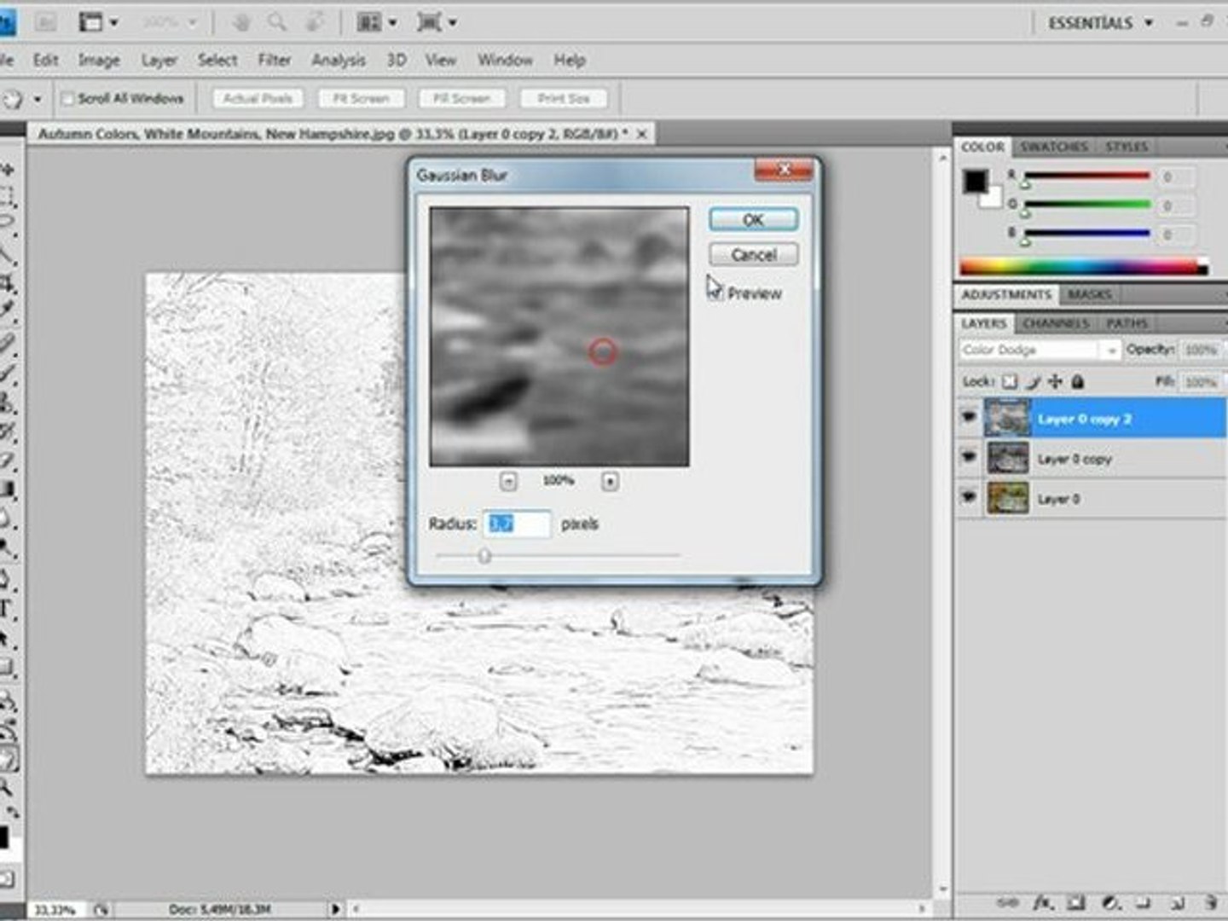Click Cancel in the Gaussian Blur dialog

click(753, 255)
